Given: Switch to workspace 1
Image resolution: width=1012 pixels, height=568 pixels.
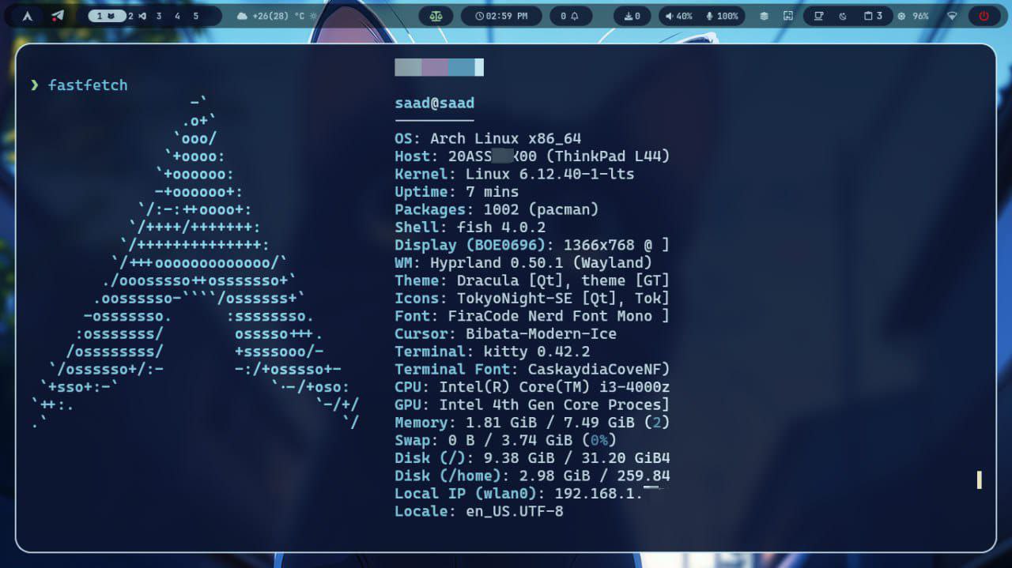Looking at the screenshot, I should 107,16.
